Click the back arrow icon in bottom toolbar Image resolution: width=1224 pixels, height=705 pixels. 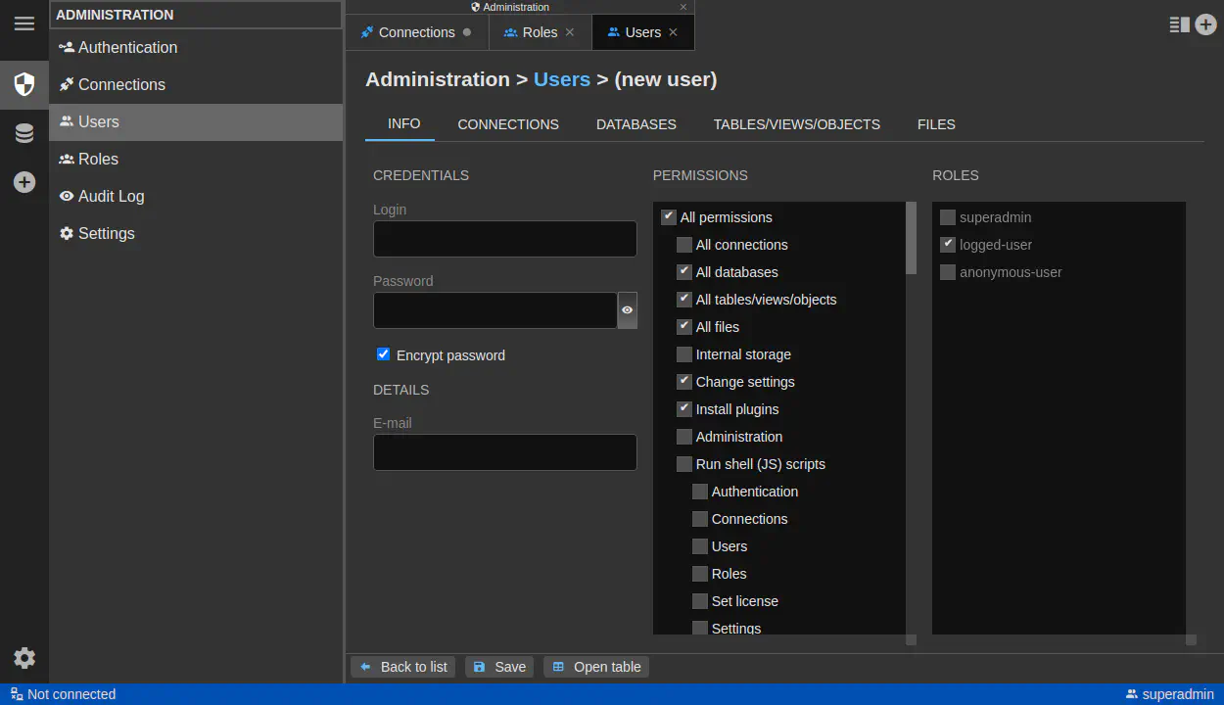click(x=366, y=667)
